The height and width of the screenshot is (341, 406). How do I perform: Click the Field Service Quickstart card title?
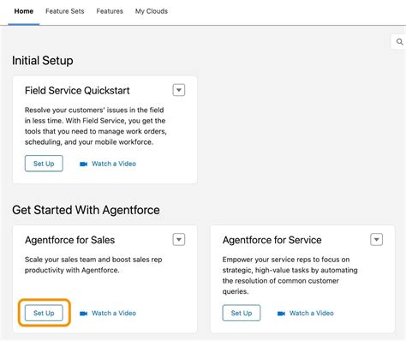click(77, 91)
